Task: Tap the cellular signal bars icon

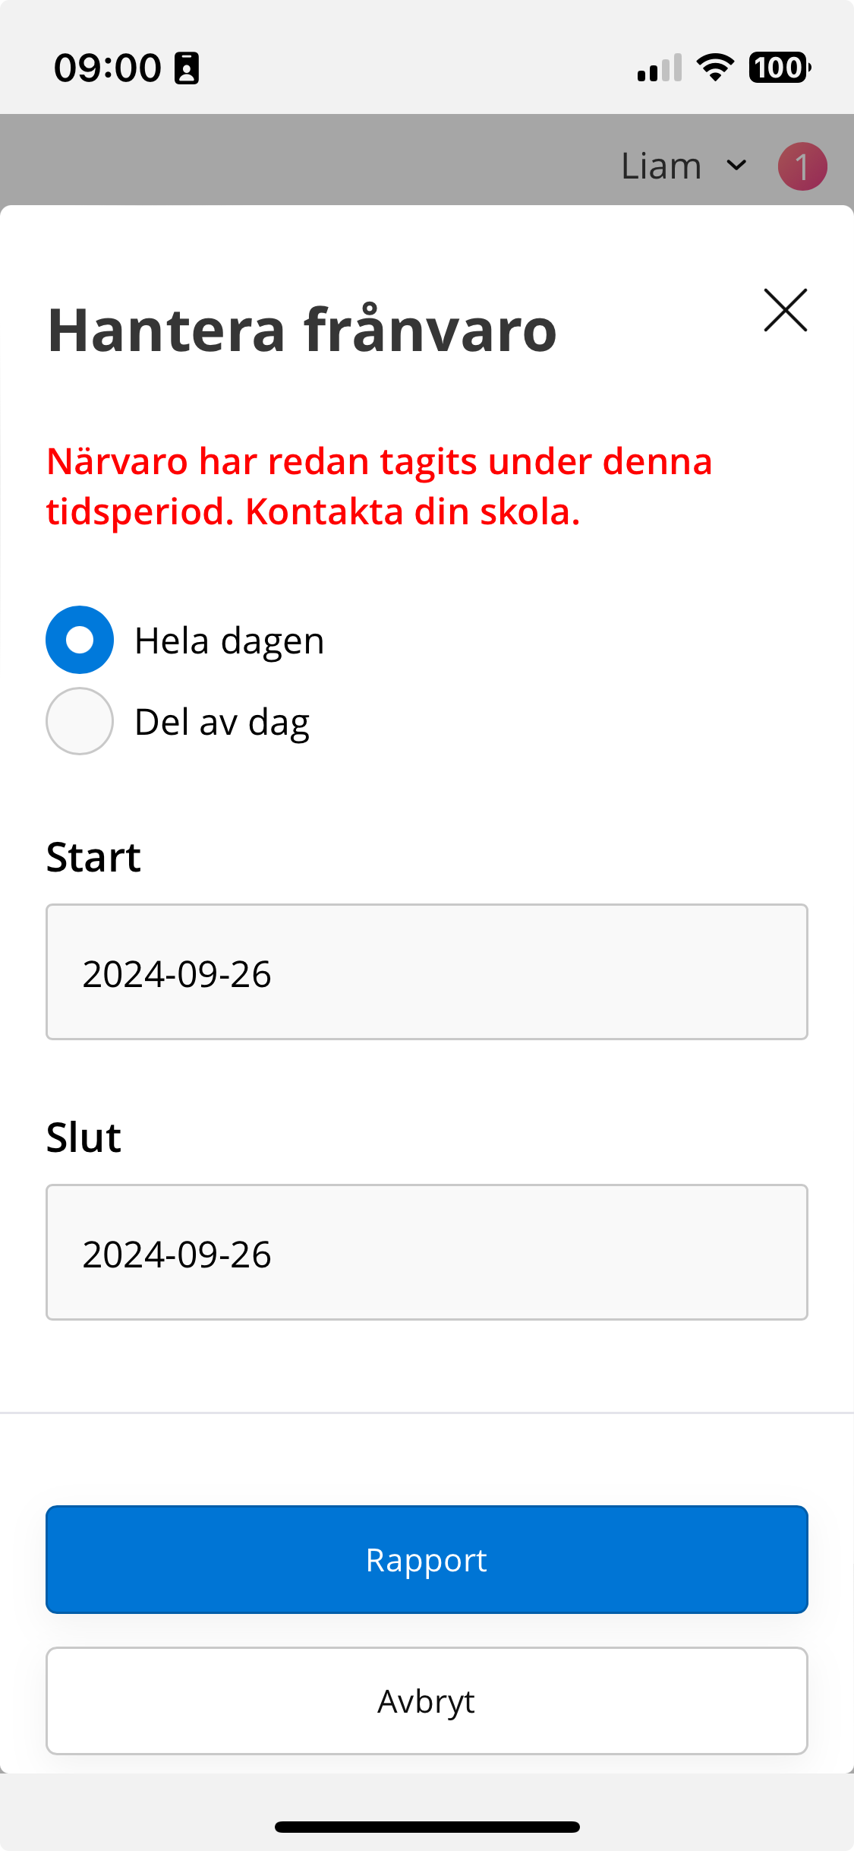Action: [x=660, y=68]
